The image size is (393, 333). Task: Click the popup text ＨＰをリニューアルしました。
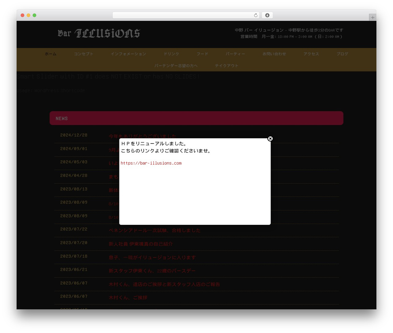154,143
